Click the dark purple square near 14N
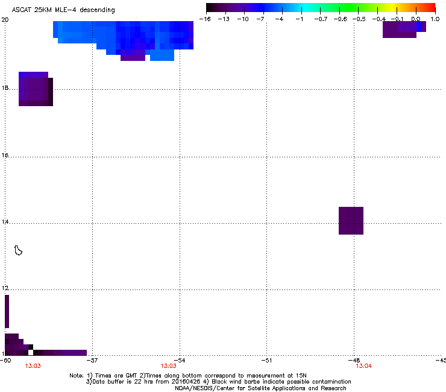446x392 pixels. click(351, 221)
